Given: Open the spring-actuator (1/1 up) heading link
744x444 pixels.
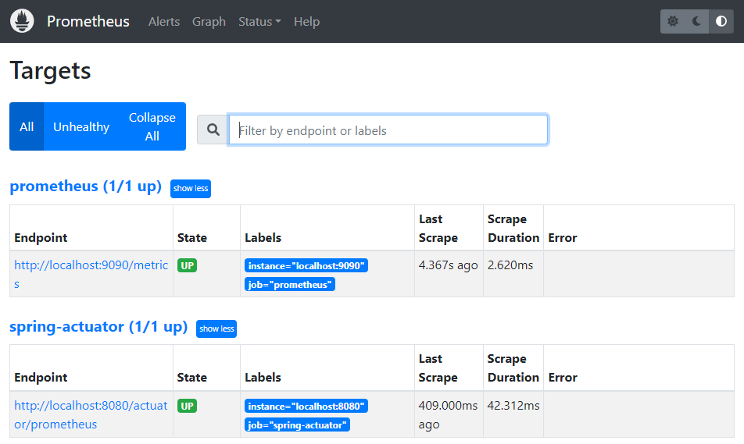Looking at the screenshot, I should (x=98, y=326).
